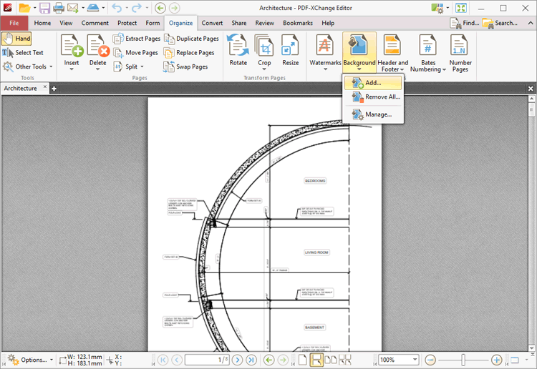Screen dimensions: 537x369
Task: Click the new tab plus button
Action: (x=54, y=89)
